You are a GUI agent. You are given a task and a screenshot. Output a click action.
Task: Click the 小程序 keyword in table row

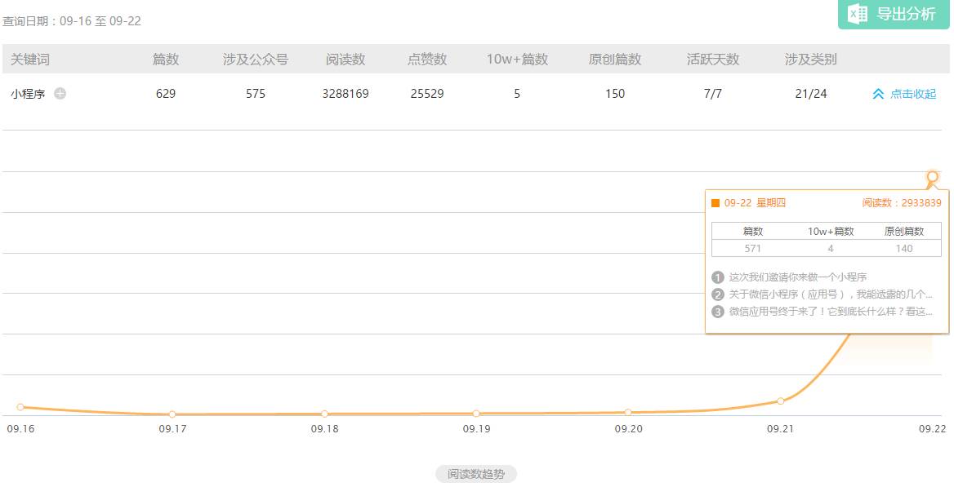click(x=27, y=94)
